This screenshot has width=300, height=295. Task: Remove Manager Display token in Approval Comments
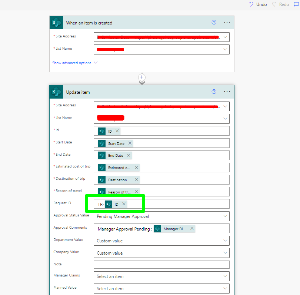tap(192, 228)
